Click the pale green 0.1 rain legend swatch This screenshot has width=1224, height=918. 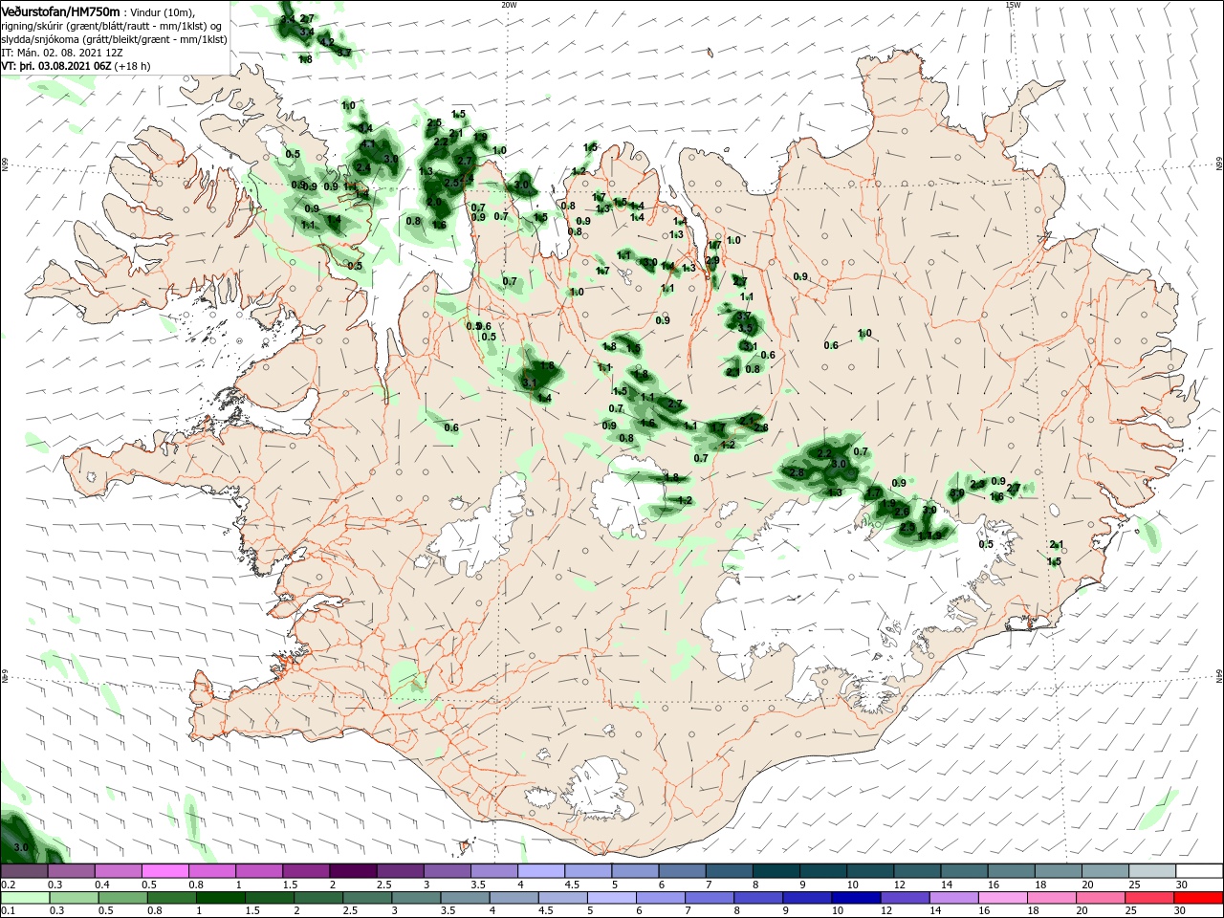click(x=24, y=898)
